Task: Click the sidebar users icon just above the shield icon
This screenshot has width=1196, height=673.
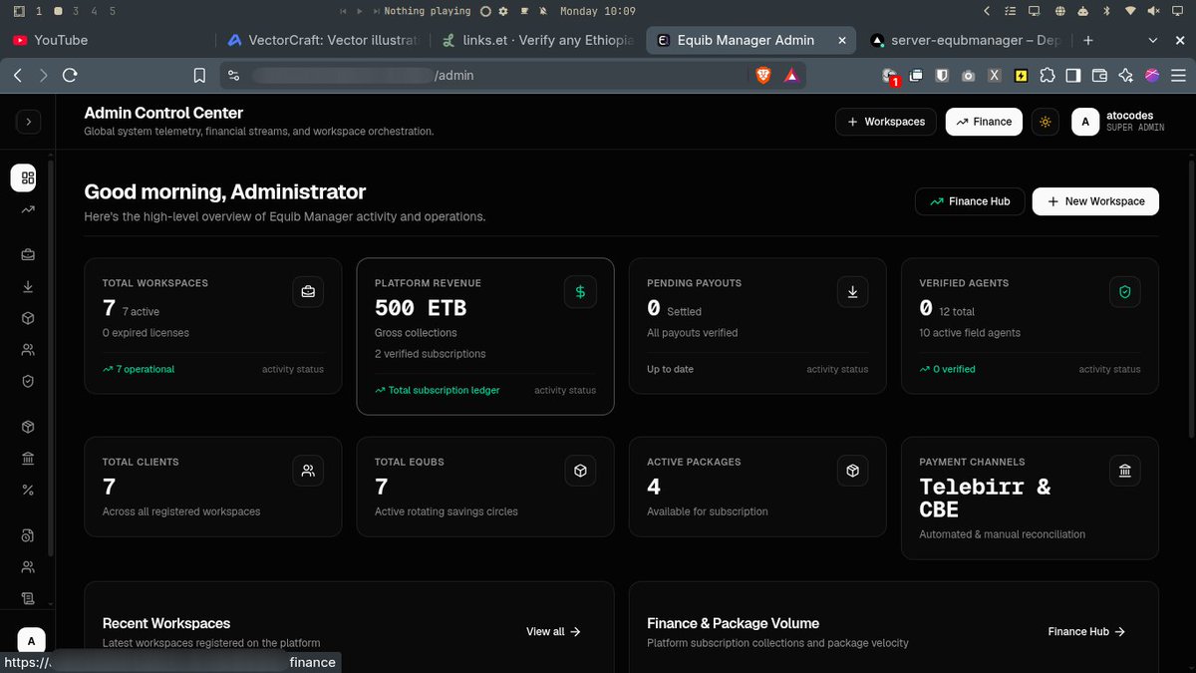Action: (x=28, y=350)
